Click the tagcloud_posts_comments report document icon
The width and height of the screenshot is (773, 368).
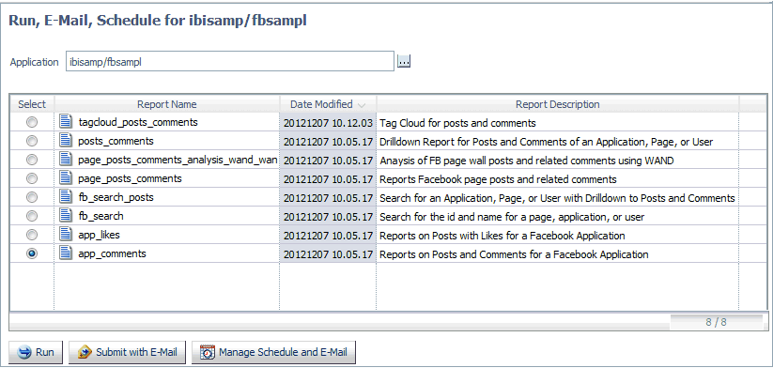pyautogui.click(x=66, y=122)
